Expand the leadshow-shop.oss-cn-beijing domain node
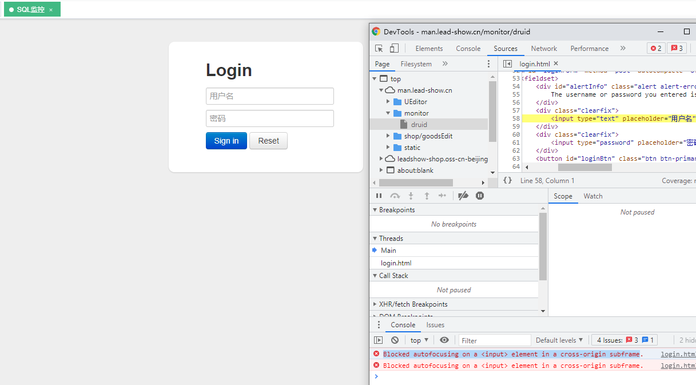The height and width of the screenshot is (385, 696). pyautogui.click(x=381, y=159)
